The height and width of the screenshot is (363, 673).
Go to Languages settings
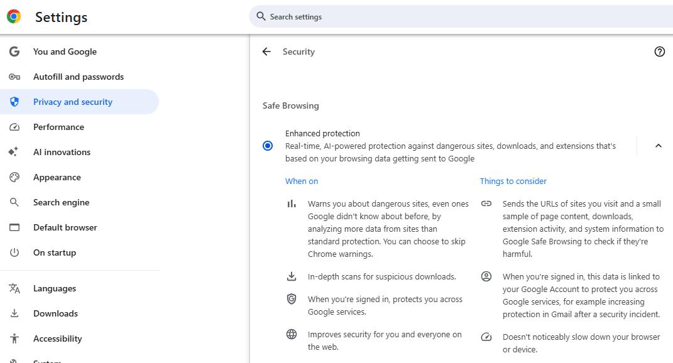(x=79, y=288)
